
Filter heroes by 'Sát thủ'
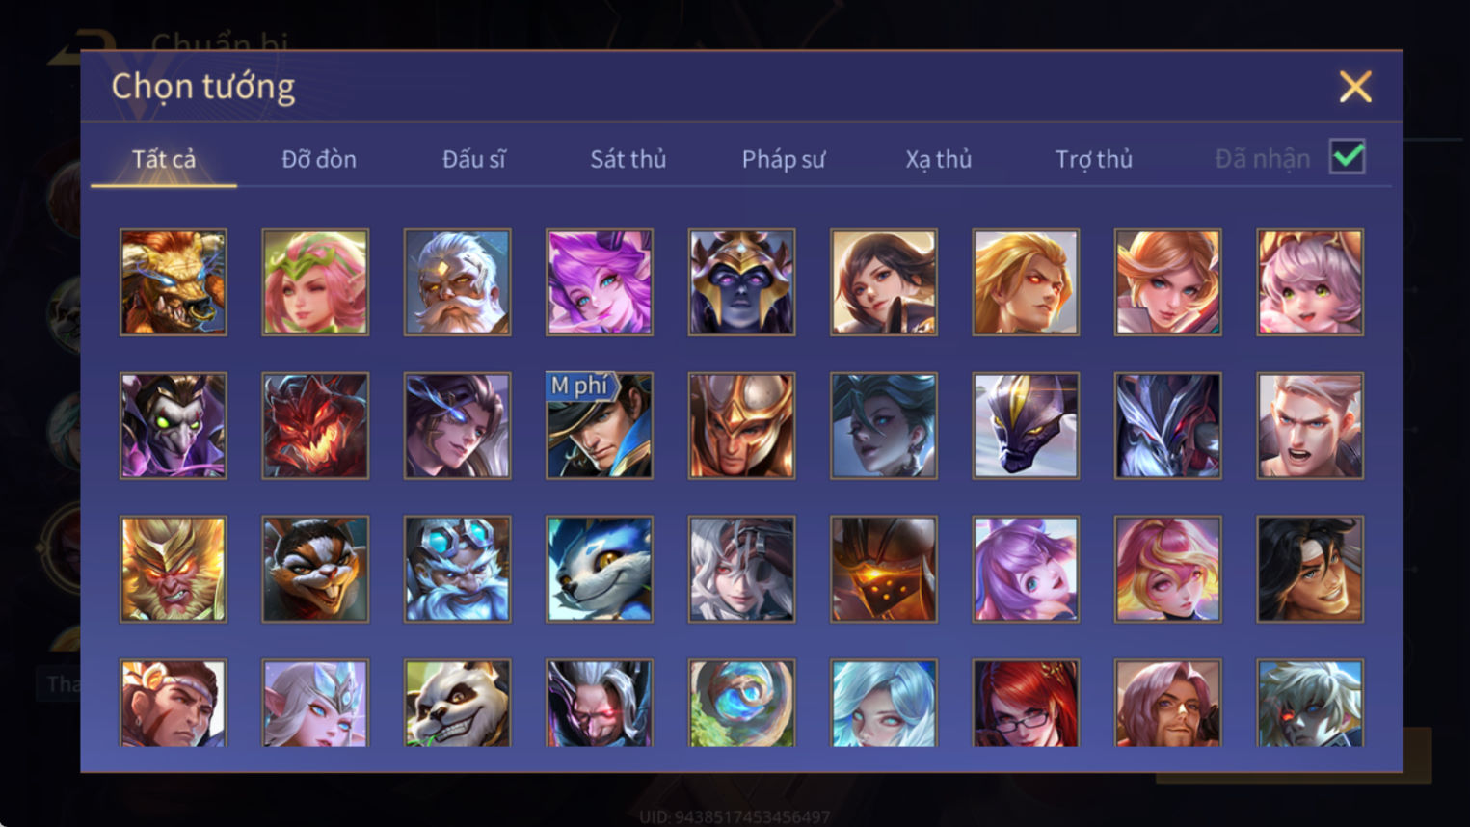pyautogui.click(x=628, y=159)
